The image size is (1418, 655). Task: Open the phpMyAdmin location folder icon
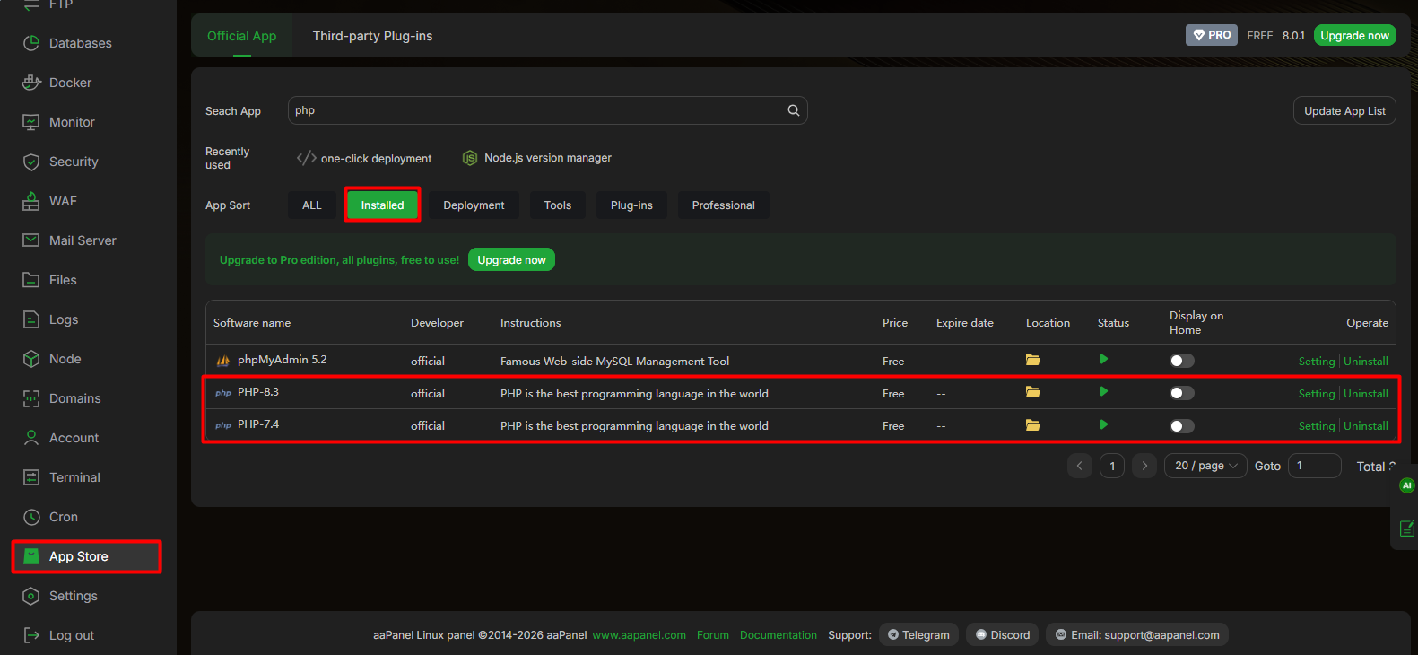(1032, 360)
